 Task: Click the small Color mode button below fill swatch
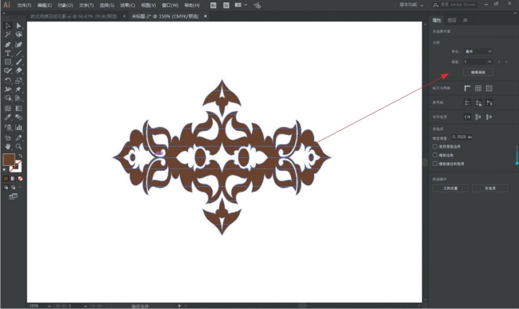tap(6, 179)
